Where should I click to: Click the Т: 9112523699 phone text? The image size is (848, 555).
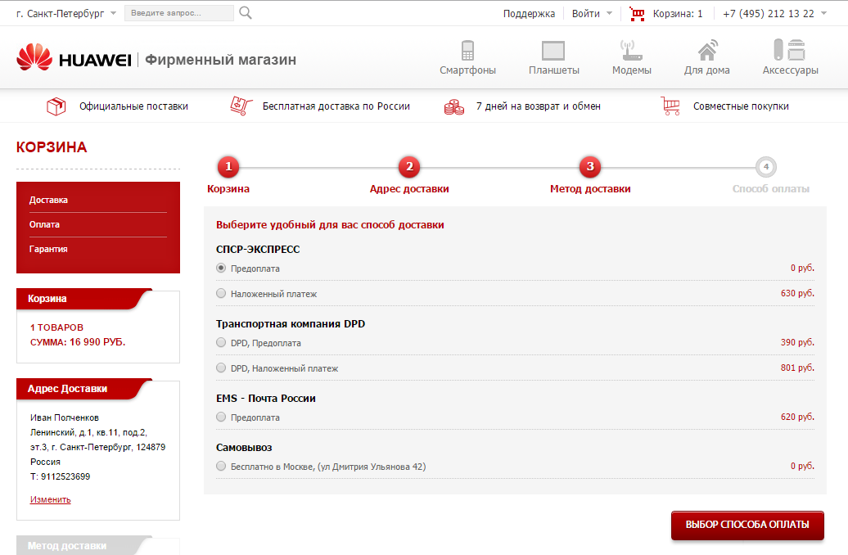pos(60,476)
